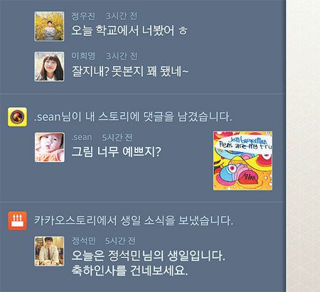Tap the yellow camera app icon
The image size is (320, 292).
17,117
